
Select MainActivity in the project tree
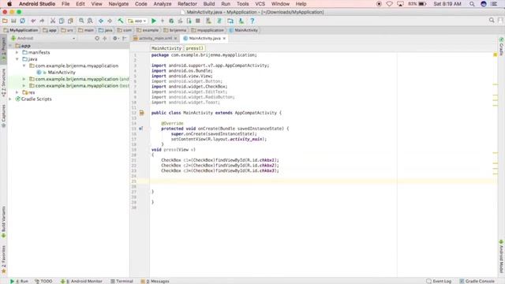pyautogui.click(x=62, y=73)
